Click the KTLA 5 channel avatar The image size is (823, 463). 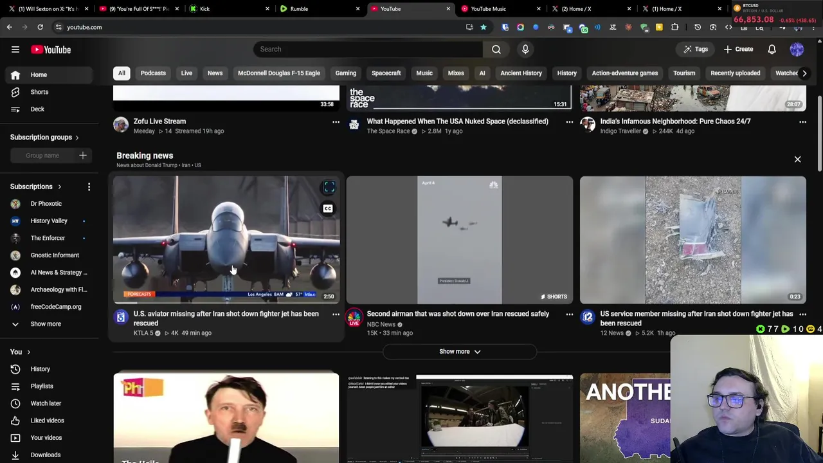coord(121,317)
